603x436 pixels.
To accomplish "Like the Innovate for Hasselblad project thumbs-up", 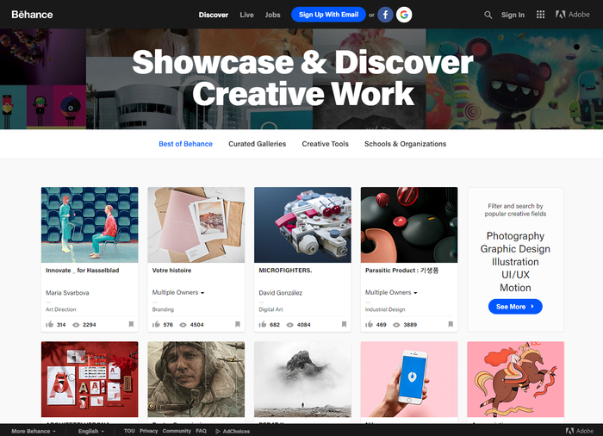I will [x=50, y=324].
